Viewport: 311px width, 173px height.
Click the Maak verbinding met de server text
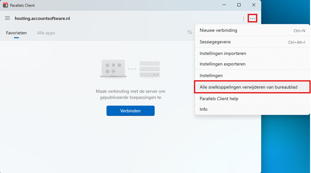point(130,94)
